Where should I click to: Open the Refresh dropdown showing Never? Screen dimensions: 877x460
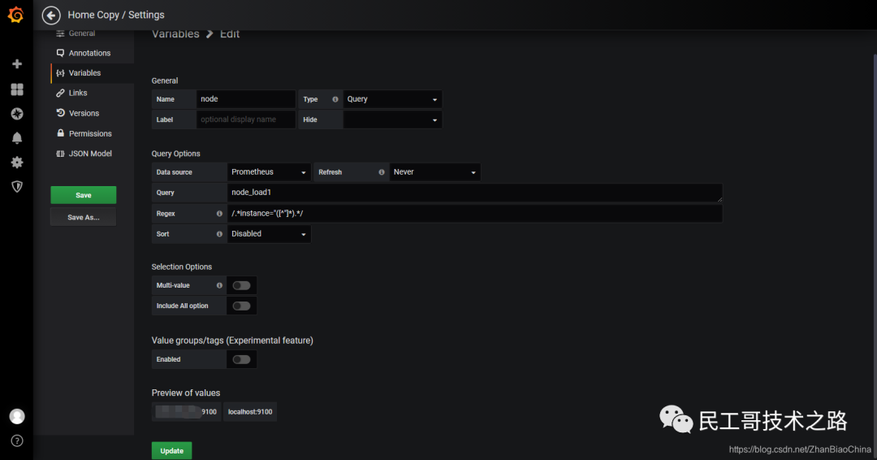pyautogui.click(x=434, y=172)
